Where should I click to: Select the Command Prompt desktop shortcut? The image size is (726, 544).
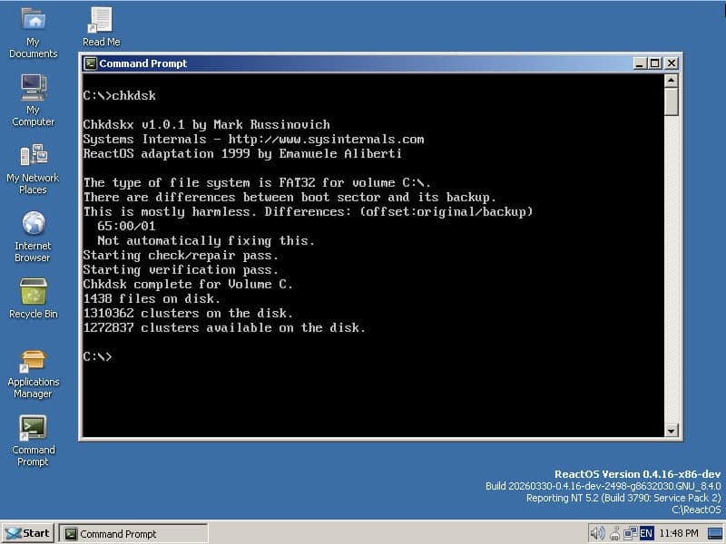pos(34,441)
